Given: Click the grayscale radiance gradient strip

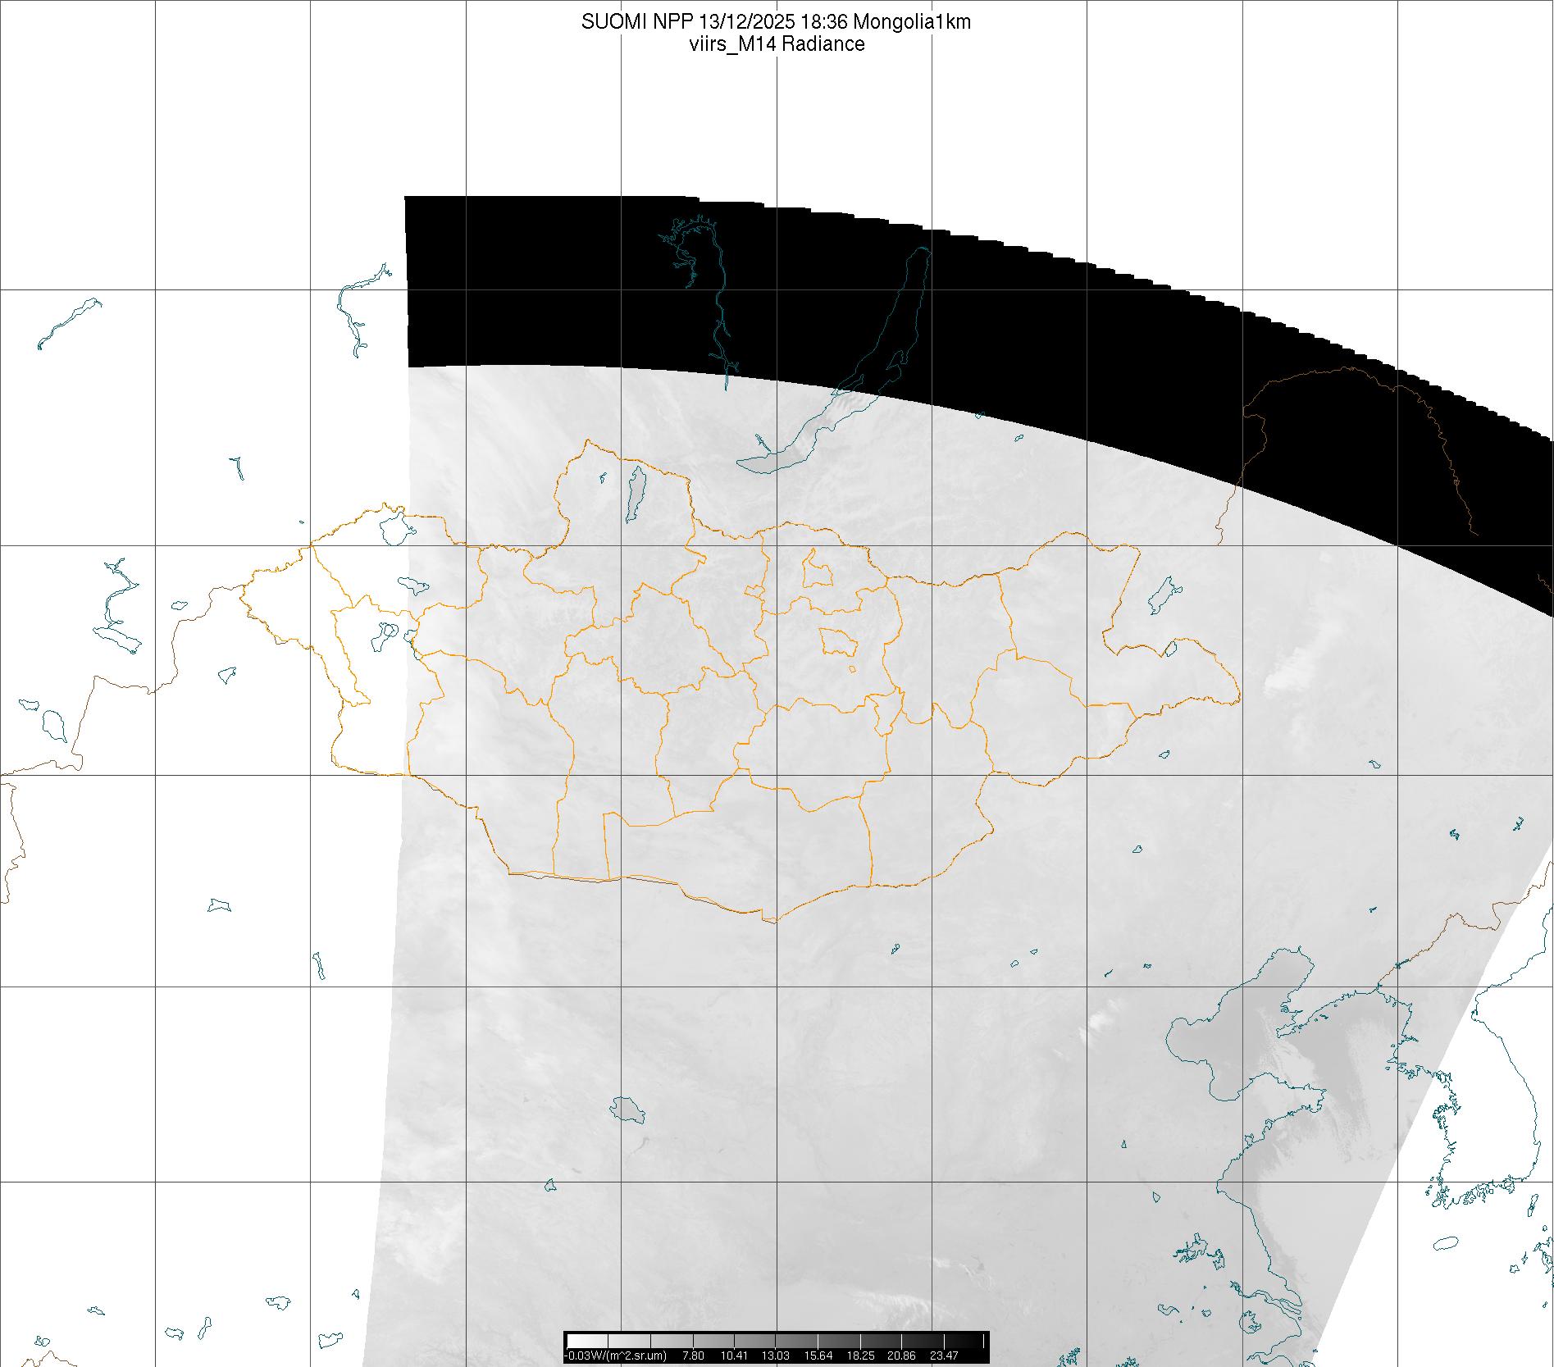Looking at the screenshot, I should click(777, 1341).
